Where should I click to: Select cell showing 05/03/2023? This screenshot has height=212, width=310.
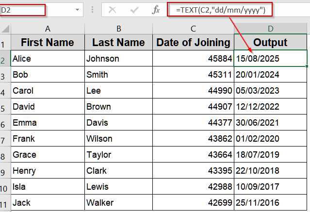[270, 90]
